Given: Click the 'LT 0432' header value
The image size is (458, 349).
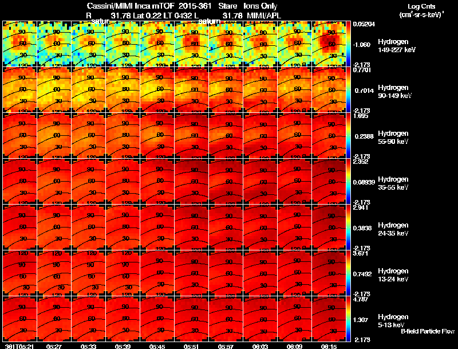Looking at the screenshot, I should pos(177,16).
